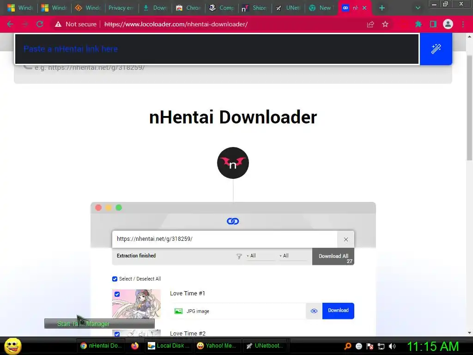473x355 pixels.
Task: Click the Love Time #1 thumbnail
Action: click(x=136, y=304)
